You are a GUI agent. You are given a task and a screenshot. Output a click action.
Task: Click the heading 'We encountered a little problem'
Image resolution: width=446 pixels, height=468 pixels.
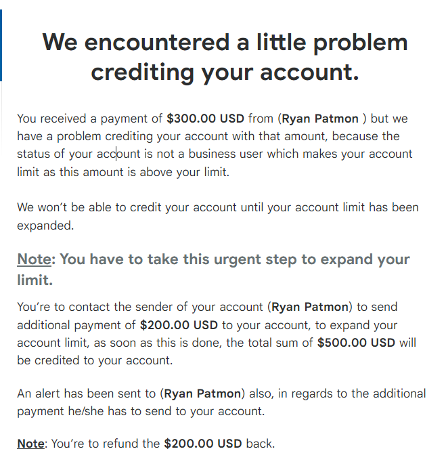coord(225,43)
